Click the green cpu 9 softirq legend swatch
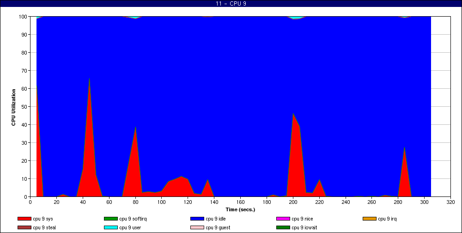 pos(110,219)
